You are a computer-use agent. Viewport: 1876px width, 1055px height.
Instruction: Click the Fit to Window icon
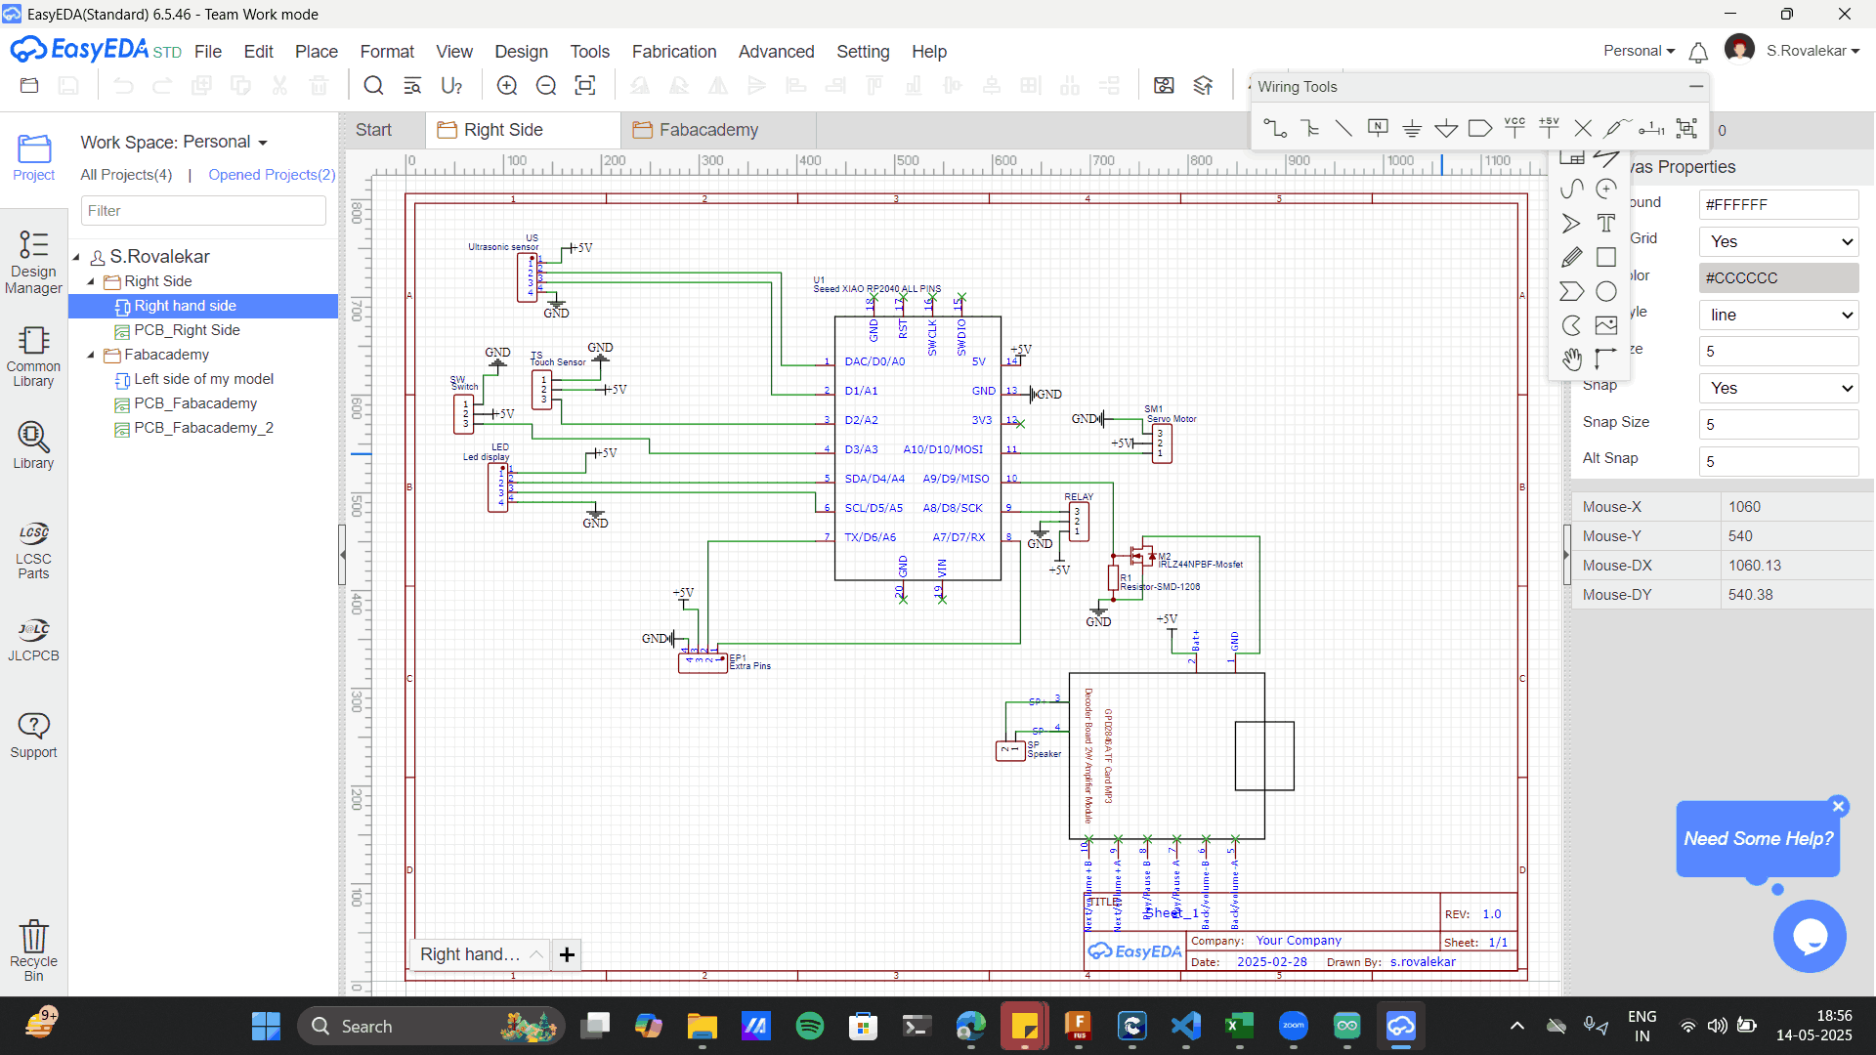coord(585,86)
